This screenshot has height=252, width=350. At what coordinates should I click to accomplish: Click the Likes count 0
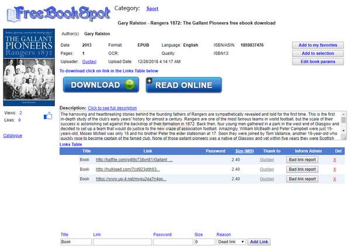pos(19,120)
